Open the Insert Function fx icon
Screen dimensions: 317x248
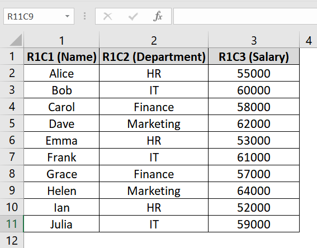click(x=158, y=16)
